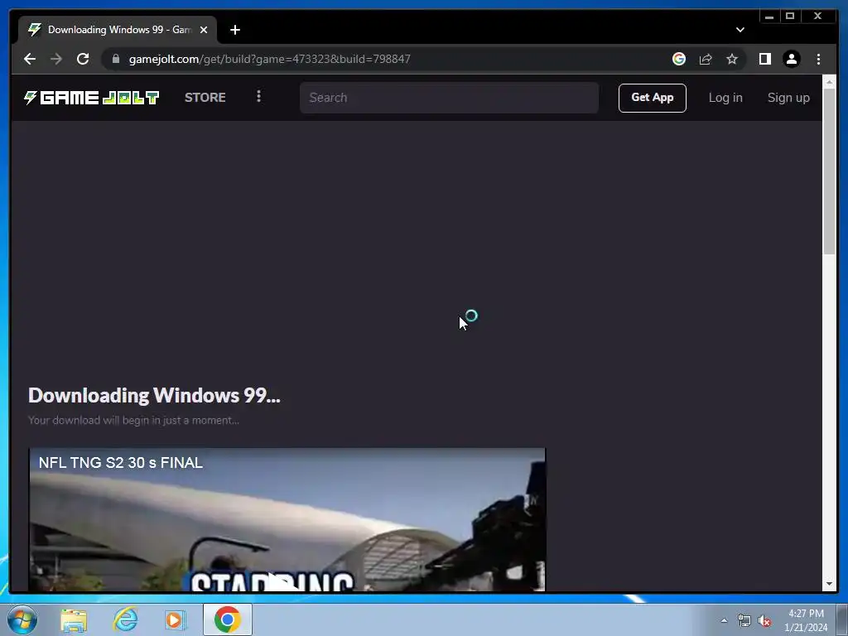Click the muted volume tray icon
848x636 pixels.
[x=764, y=621]
